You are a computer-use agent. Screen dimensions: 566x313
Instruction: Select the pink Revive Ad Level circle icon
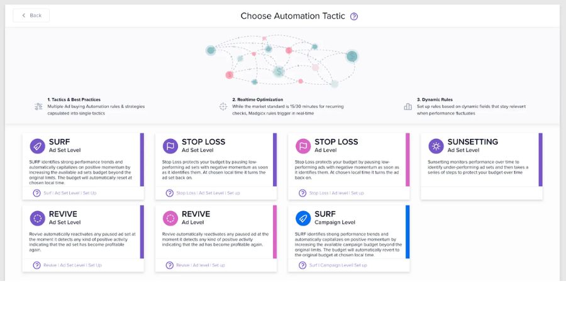click(x=170, y=218)
